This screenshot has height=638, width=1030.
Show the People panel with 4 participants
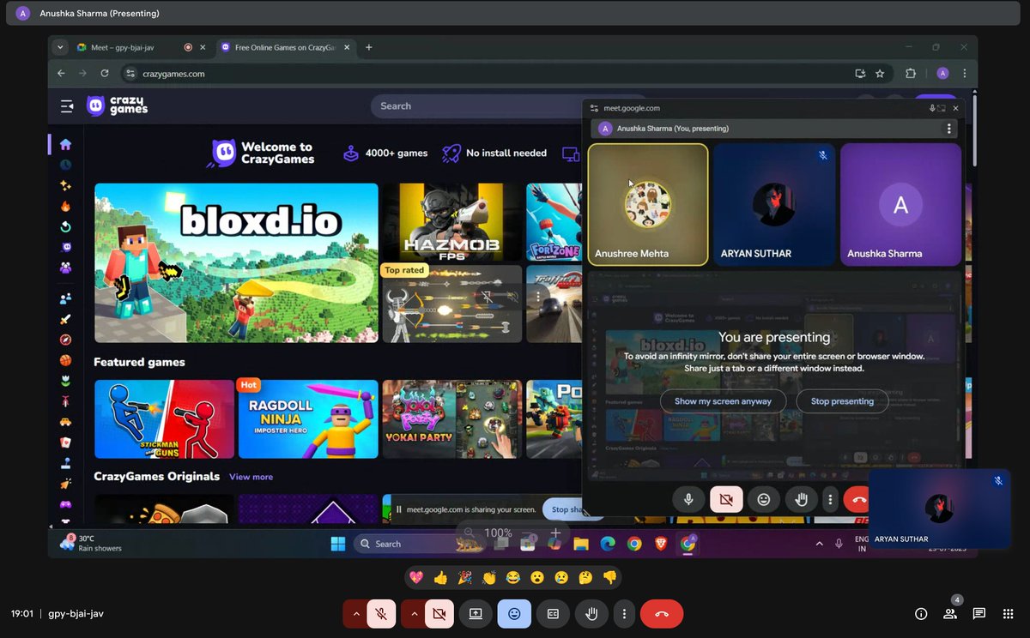[x=950, y=614]
